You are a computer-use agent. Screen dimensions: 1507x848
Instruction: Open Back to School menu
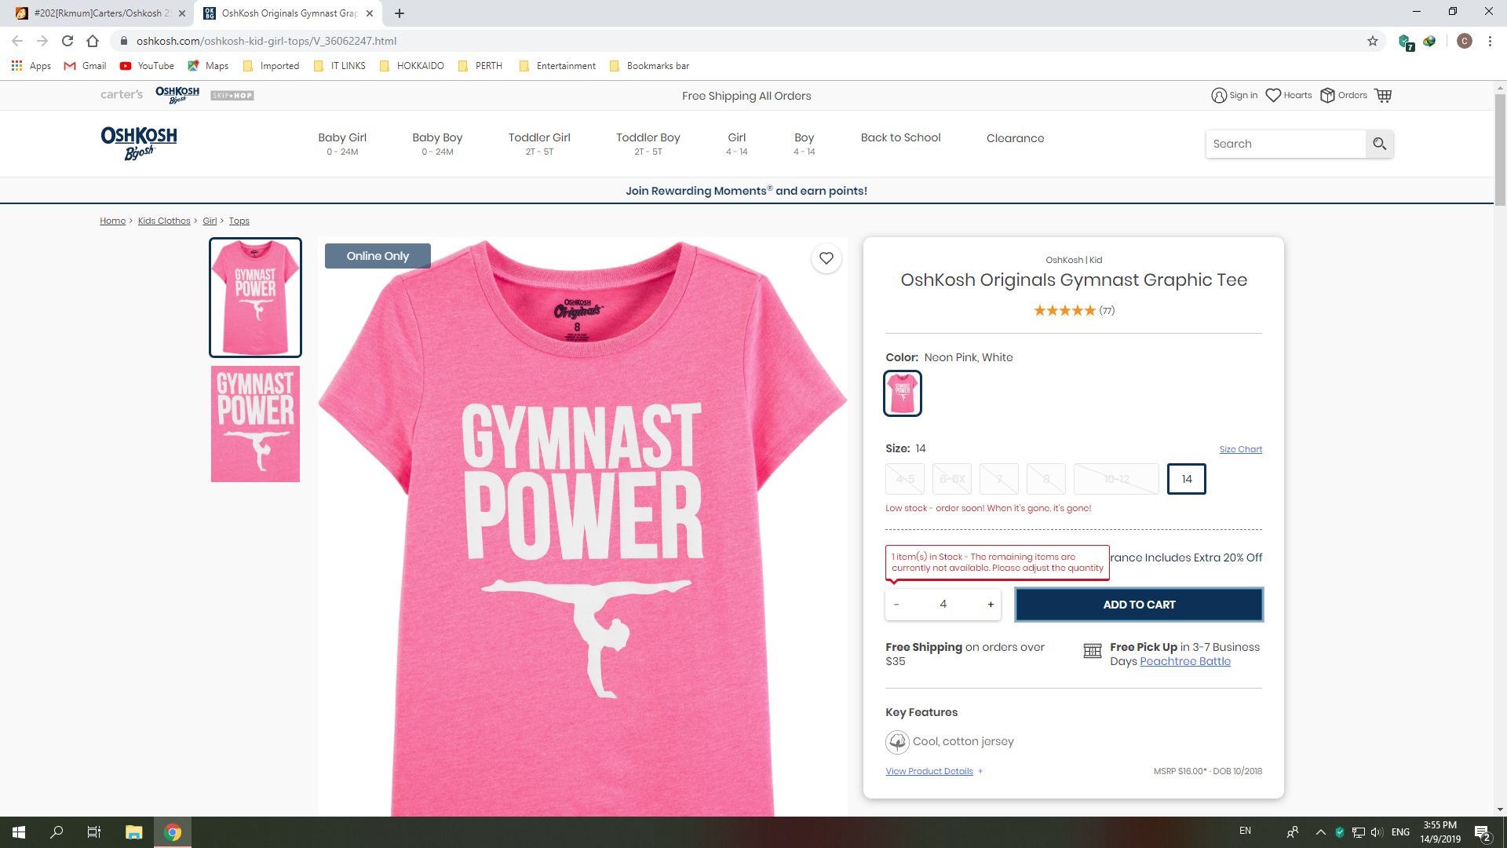click(900, 137)
